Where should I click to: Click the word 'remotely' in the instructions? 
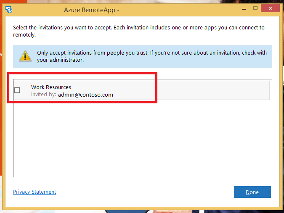tap(24, 35)
